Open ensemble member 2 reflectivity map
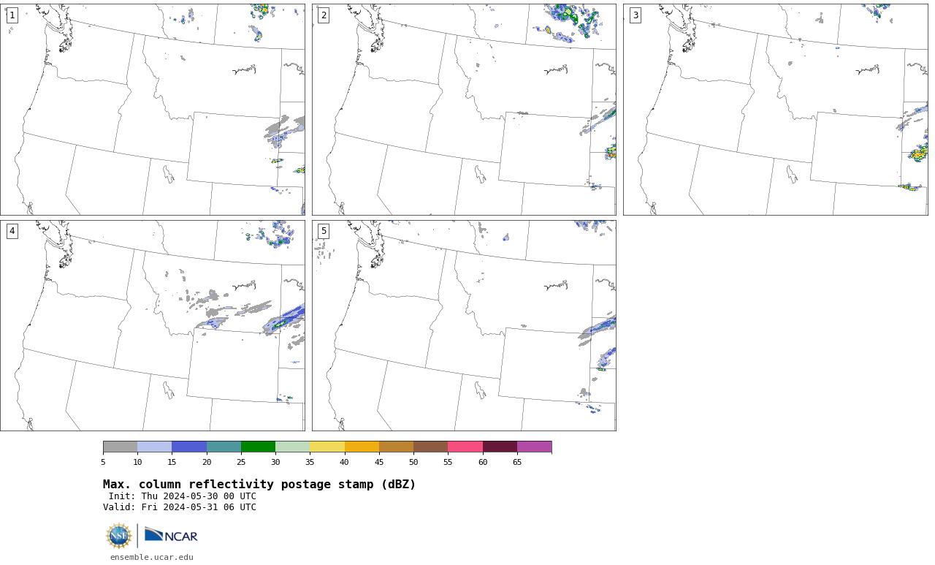This screenshot has height=565, width=935. click(464, 110)
